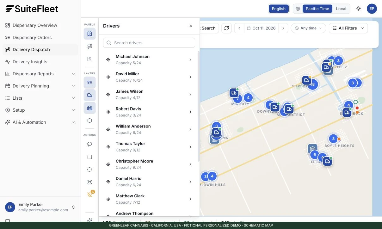Expand the Lists sidebar menu
Viewport: 382px width, 229px height.
click(x=40, y=98)
